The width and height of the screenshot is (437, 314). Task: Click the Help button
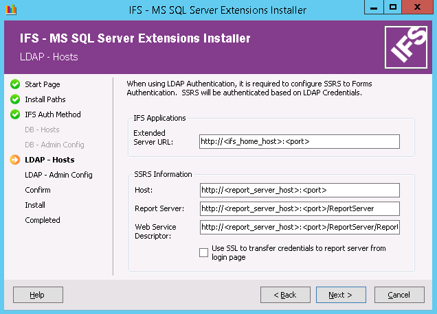click(x=38, y=295)
